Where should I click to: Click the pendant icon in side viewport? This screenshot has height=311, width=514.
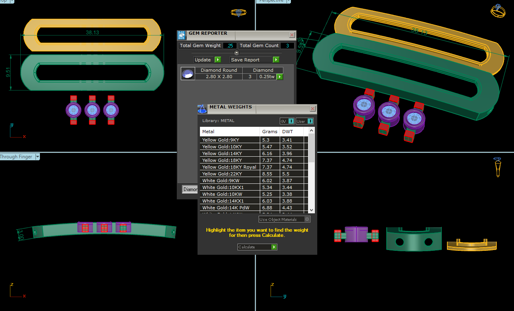[498, 167]
